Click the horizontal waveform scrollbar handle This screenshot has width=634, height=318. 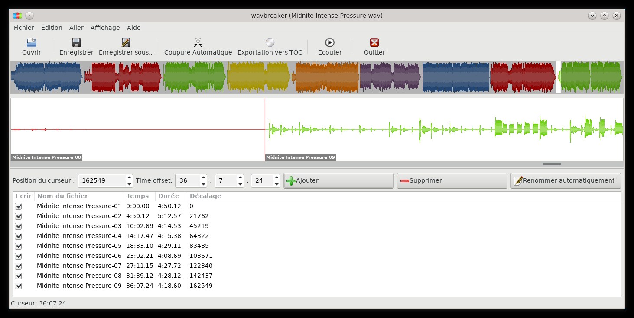tap(552, 164)
